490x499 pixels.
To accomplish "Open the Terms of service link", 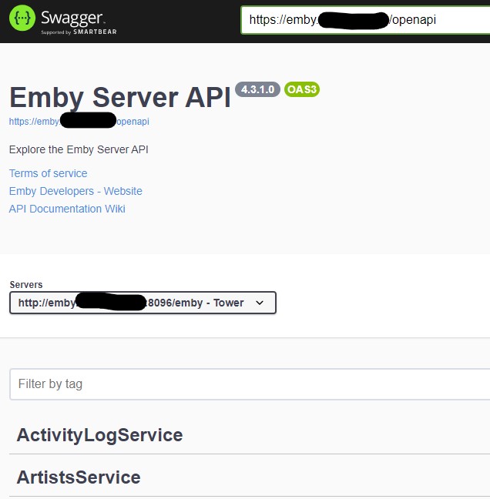I will pyautogui.click(x=48, y=173).
